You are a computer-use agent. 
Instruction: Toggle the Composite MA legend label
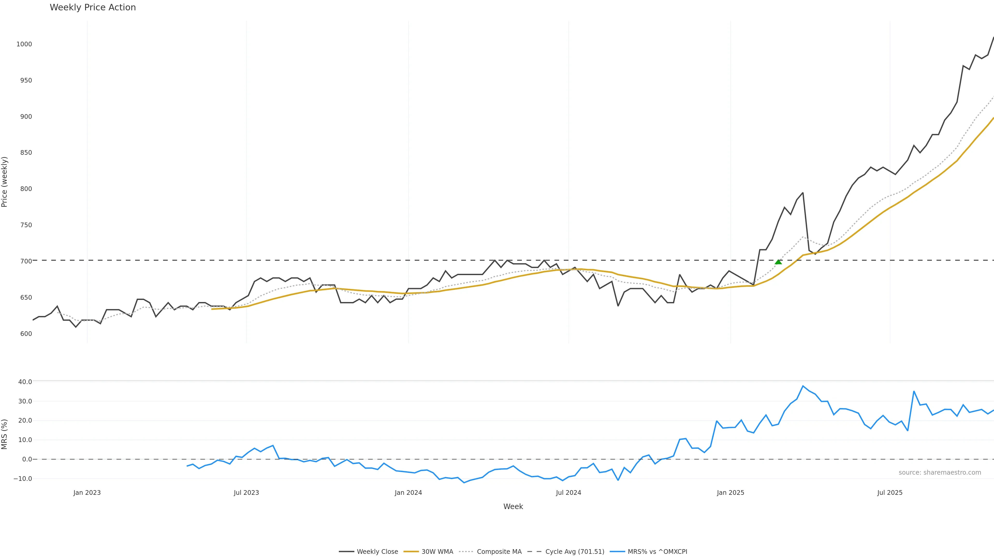[499, 552]
